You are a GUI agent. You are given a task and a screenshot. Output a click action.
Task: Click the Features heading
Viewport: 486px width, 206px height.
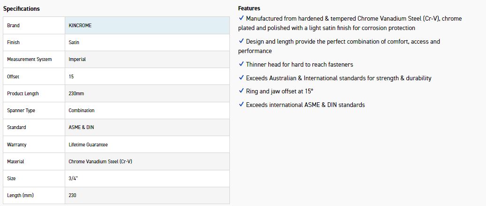point(249,8)
